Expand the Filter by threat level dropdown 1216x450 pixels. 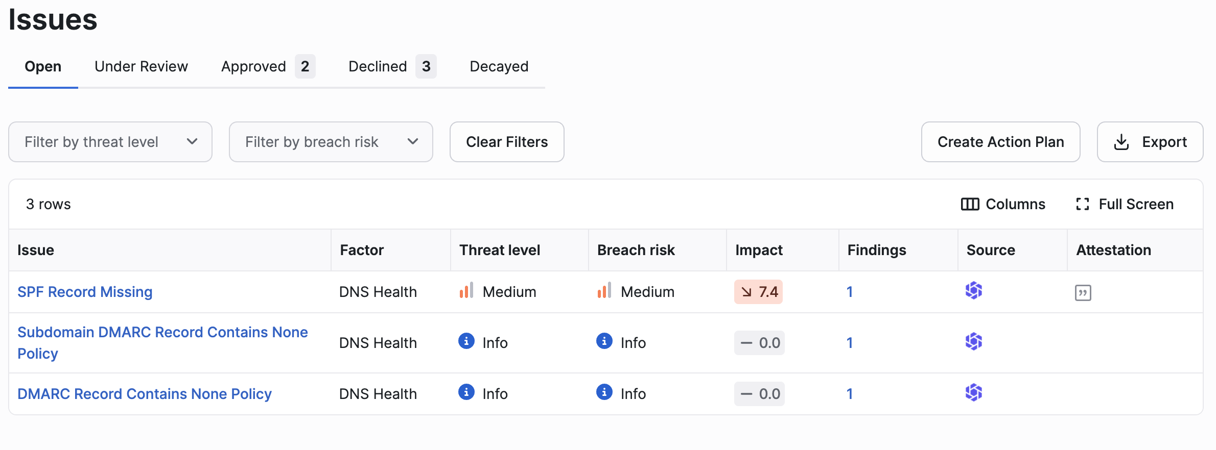click(x=110, y=142)
